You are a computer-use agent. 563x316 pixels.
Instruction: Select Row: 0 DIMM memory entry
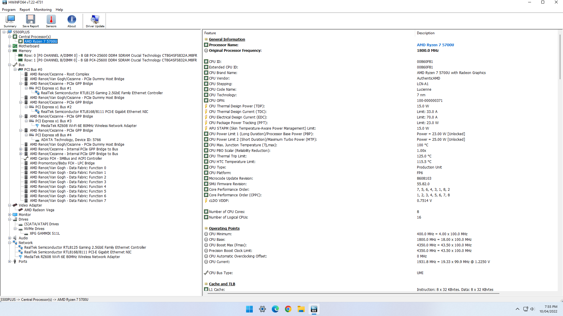click(111, 56)
